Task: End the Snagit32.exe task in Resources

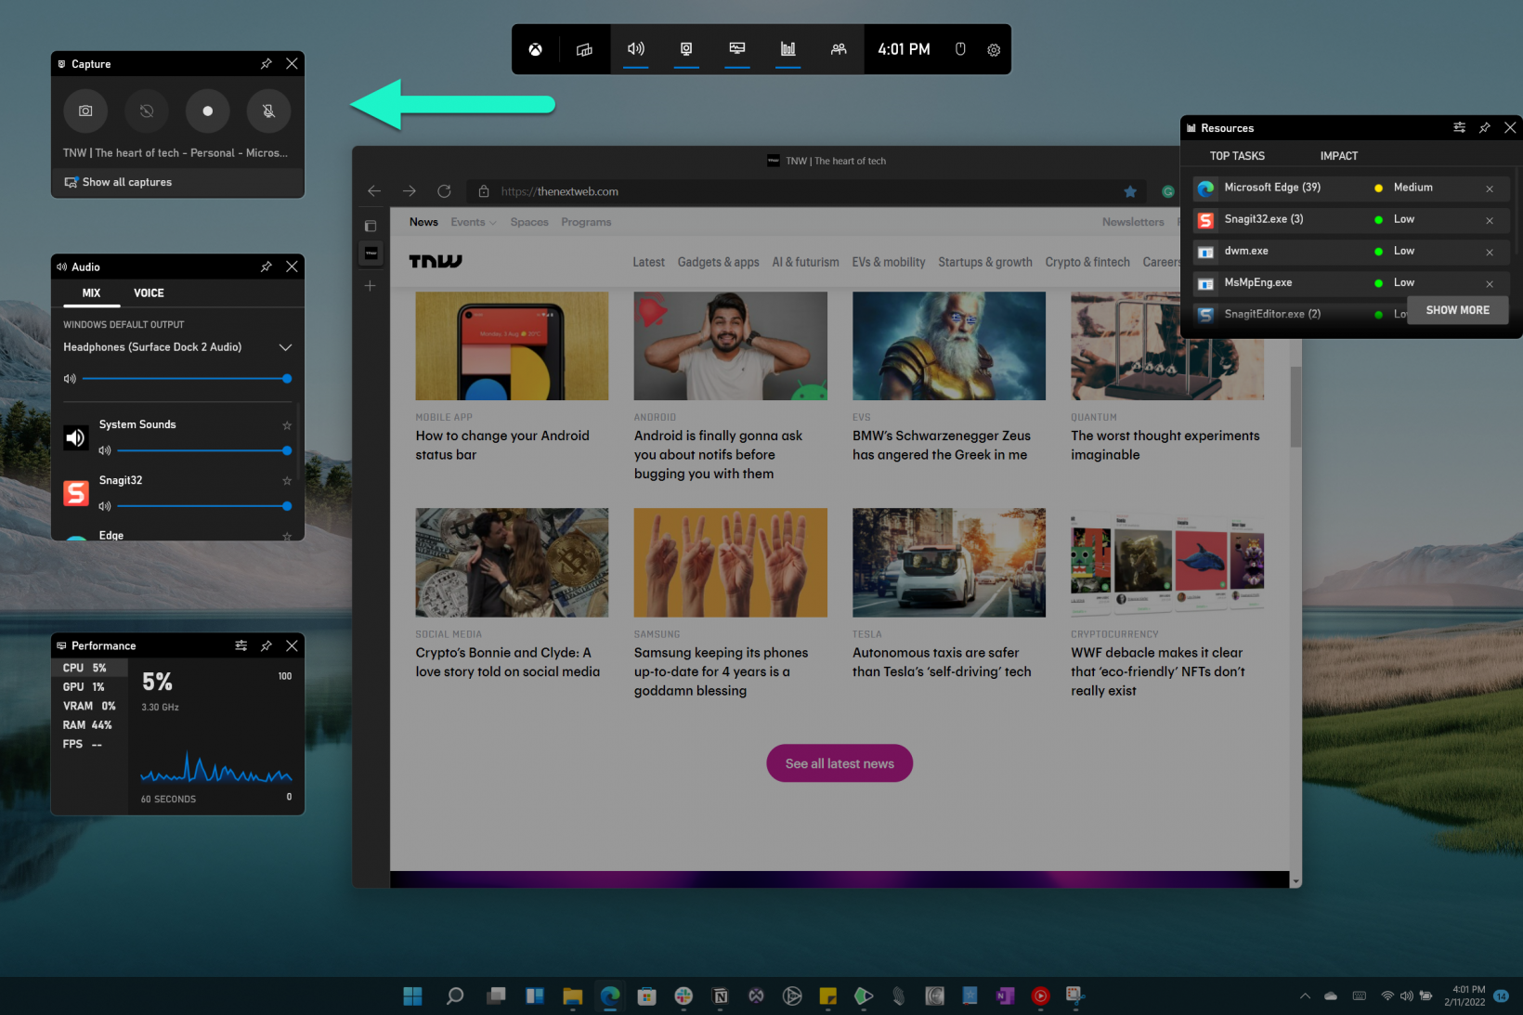Action: click(x=1490, y=220)
